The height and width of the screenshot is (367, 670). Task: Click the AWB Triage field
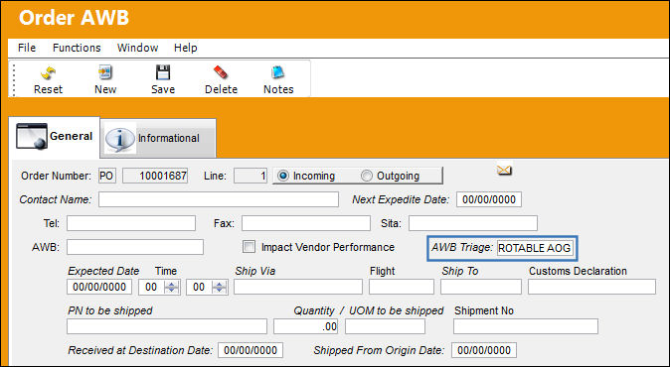[x=535, y=248]
